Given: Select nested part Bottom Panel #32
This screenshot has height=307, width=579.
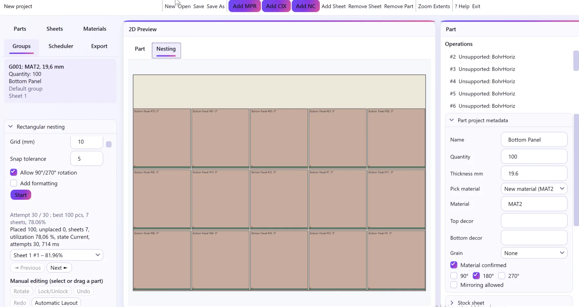Looking at the screenshot, I should pos(279,199).
